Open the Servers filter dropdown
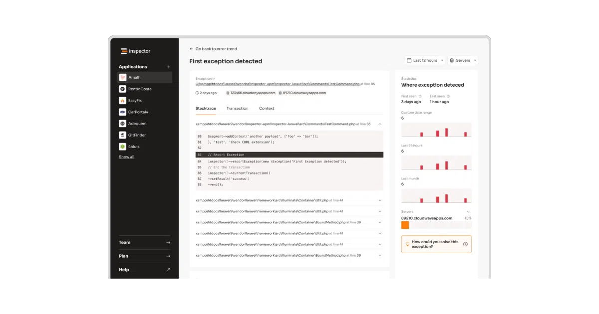599x314 pixels. click(463, 60)
